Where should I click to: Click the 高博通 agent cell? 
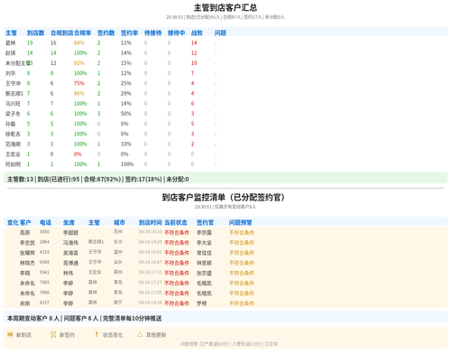pos(70,263)
